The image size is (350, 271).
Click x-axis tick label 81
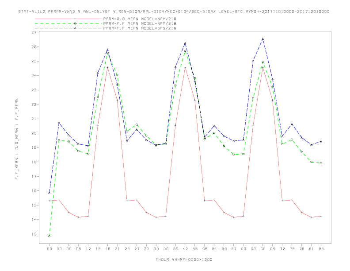[312, 249]
